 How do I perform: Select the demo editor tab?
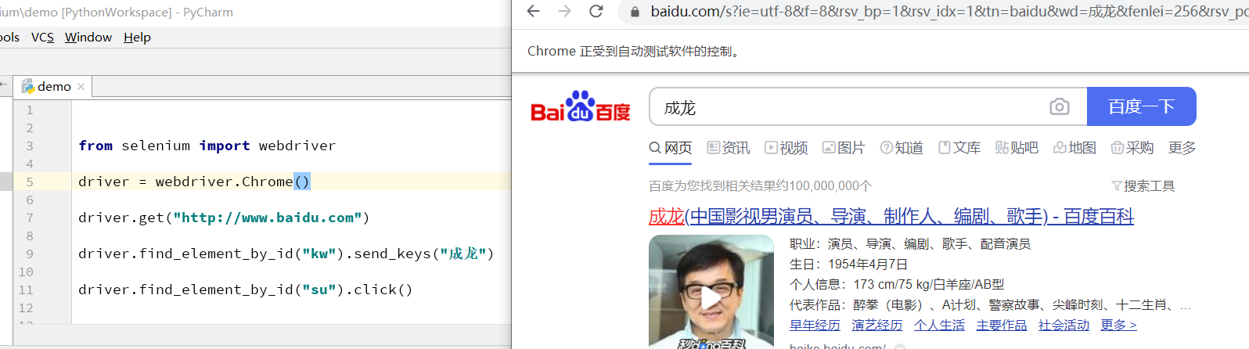click(x=53, y=86)
